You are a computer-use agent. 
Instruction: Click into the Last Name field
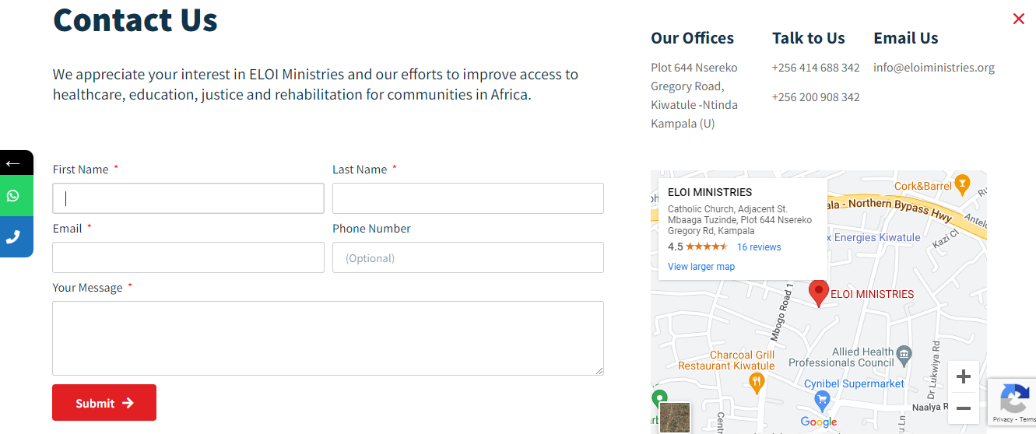click(x=468, y=198)
